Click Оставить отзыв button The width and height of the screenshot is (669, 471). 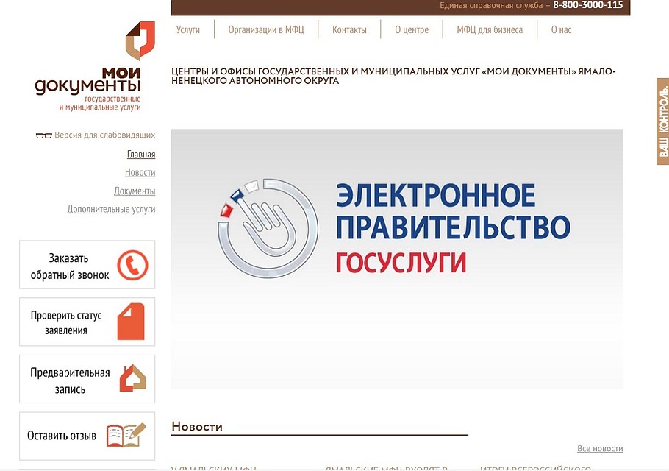(x=87, y=436)
